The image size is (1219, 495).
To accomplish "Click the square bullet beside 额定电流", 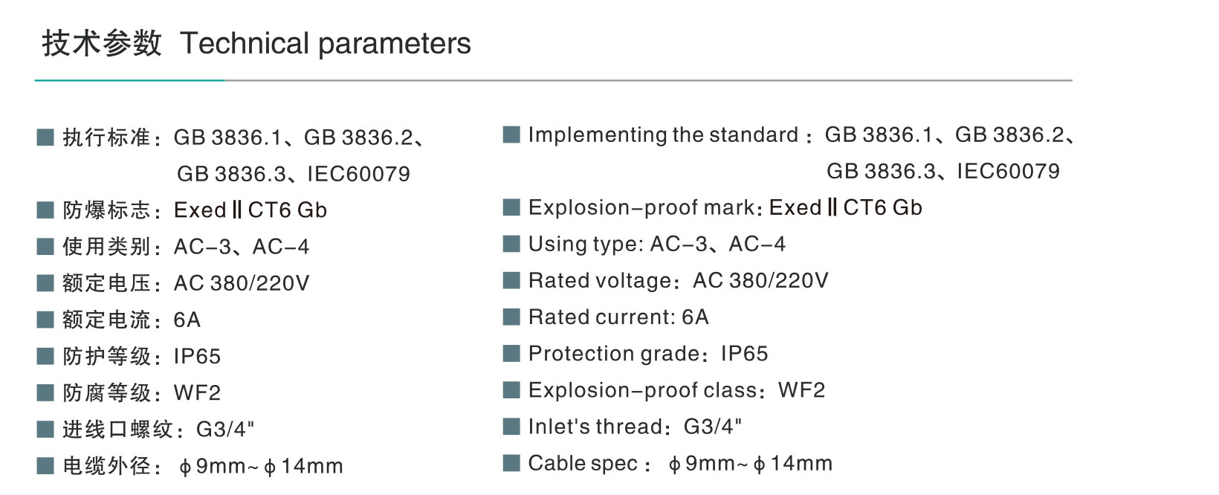I will point(45,320).
